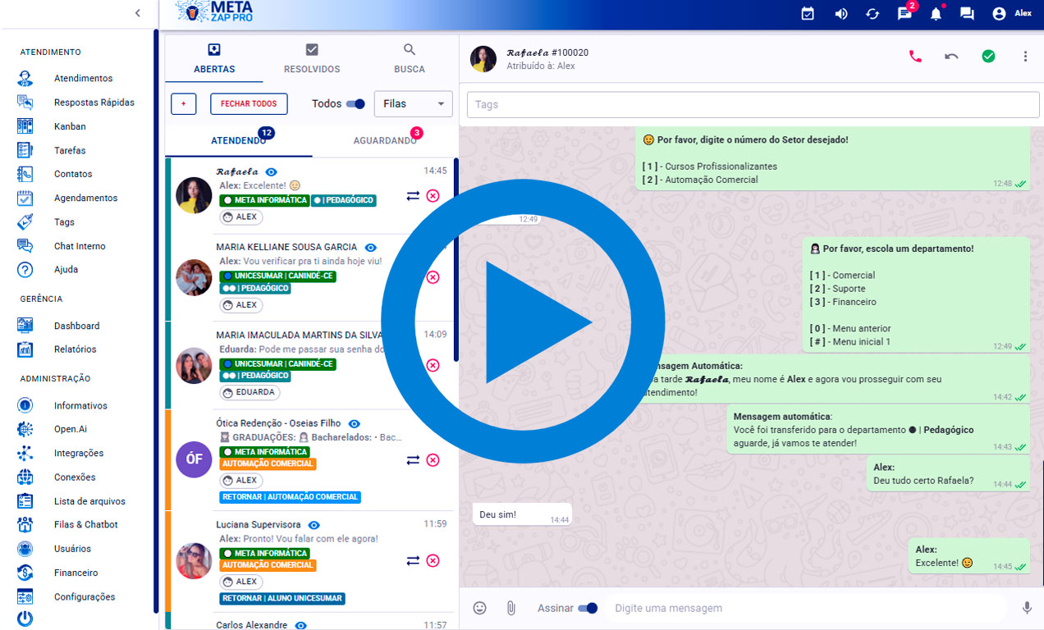Toggle the Assinar signature switch
The image size is (1044, 630).
(588, 608)
